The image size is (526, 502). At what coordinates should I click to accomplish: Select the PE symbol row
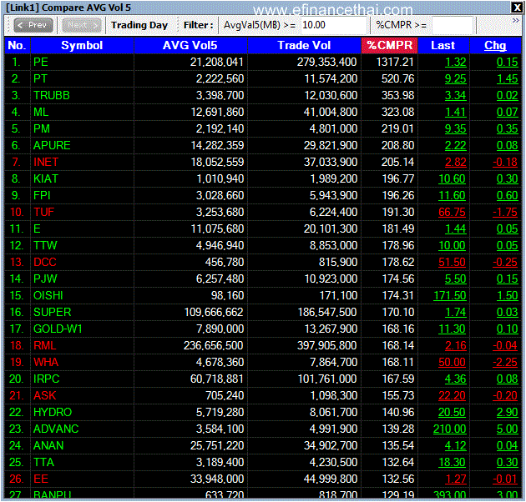pos(263,62)
